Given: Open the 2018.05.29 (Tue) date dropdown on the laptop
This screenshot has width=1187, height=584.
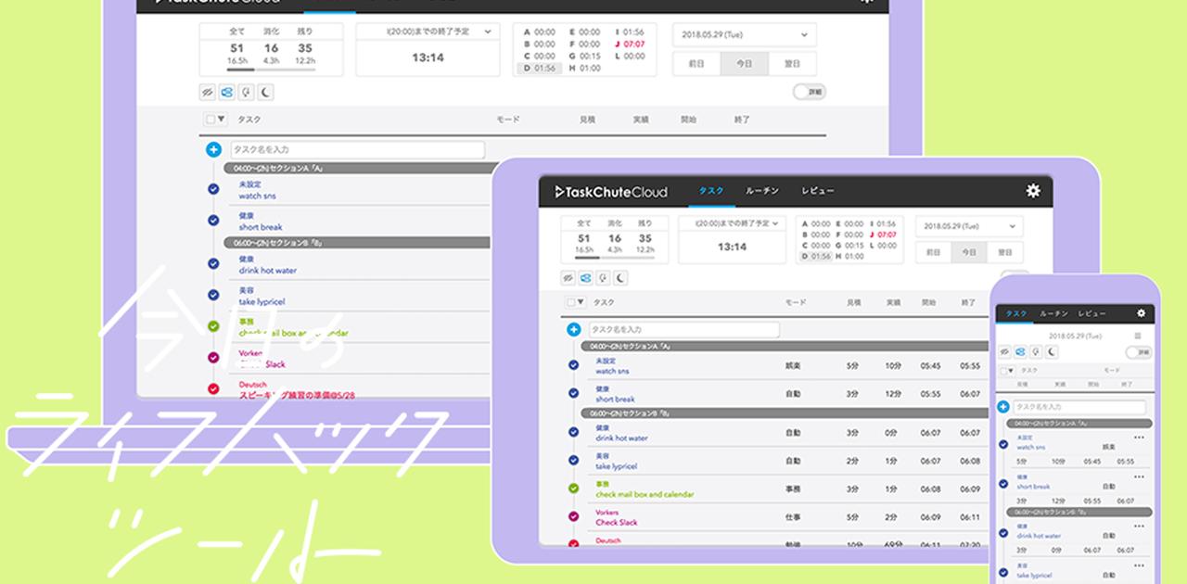Looking at the screenshot, I should [x=745, y=35].
